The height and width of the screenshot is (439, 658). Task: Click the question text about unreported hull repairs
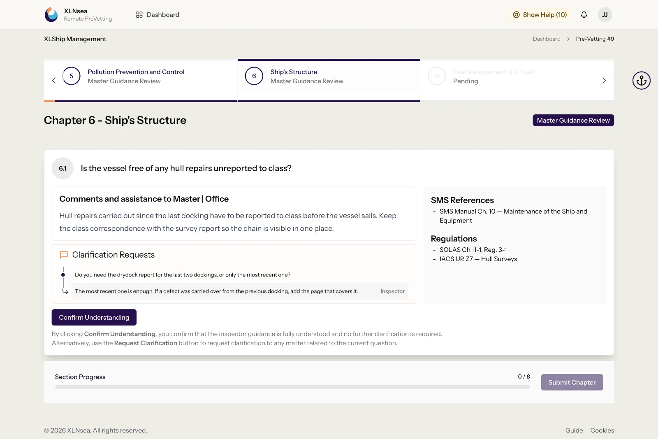(x=186, y=168)
